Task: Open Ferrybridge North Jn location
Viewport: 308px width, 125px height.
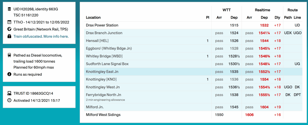Action: tap(103, 95)
